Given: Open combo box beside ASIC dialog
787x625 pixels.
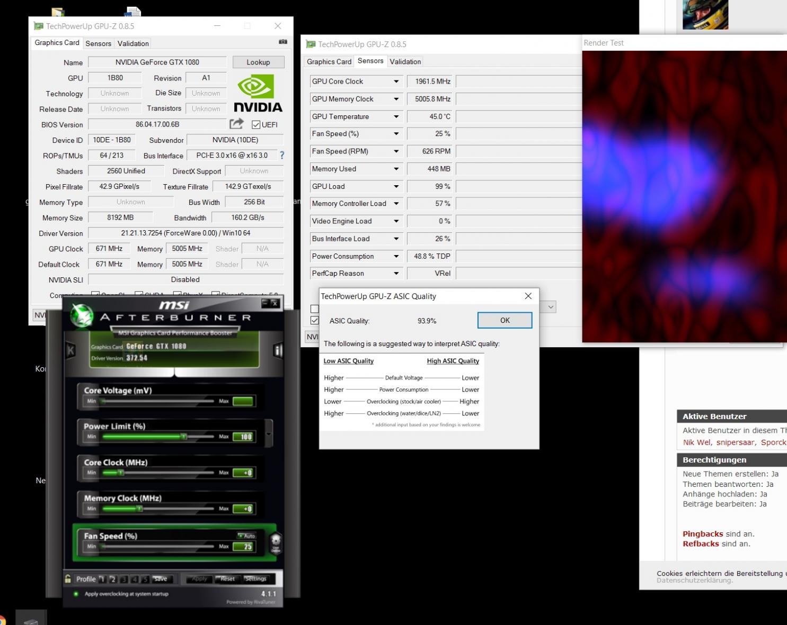Looking at the screenshot, I should tap(551, 307).
